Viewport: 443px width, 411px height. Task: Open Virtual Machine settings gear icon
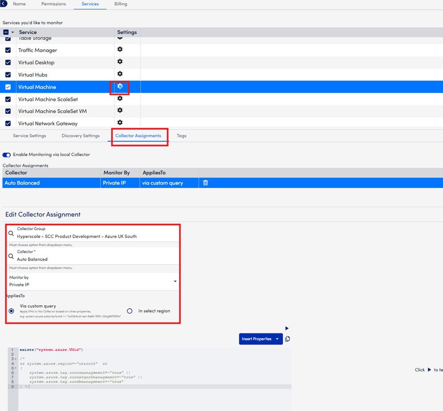coord(120,86)
